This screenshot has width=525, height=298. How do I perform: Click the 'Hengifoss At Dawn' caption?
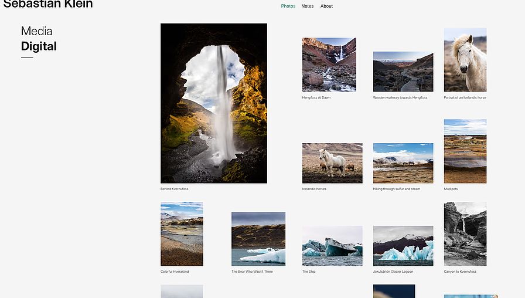coord(316,97)
